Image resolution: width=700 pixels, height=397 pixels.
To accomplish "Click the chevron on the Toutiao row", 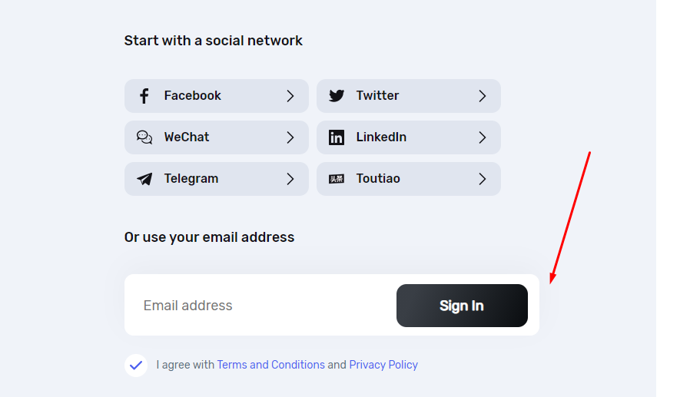I will coord(483,179).
